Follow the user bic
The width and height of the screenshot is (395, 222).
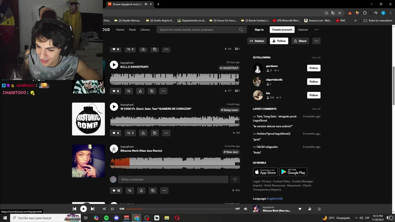(x=314, y=95)
